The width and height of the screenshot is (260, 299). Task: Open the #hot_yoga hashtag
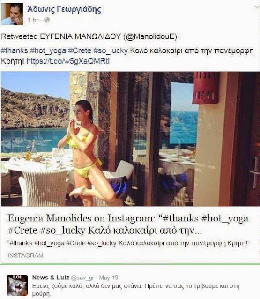48,51
